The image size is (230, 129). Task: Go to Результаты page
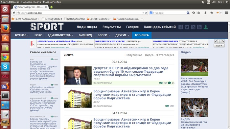click(x=112, y=27)
